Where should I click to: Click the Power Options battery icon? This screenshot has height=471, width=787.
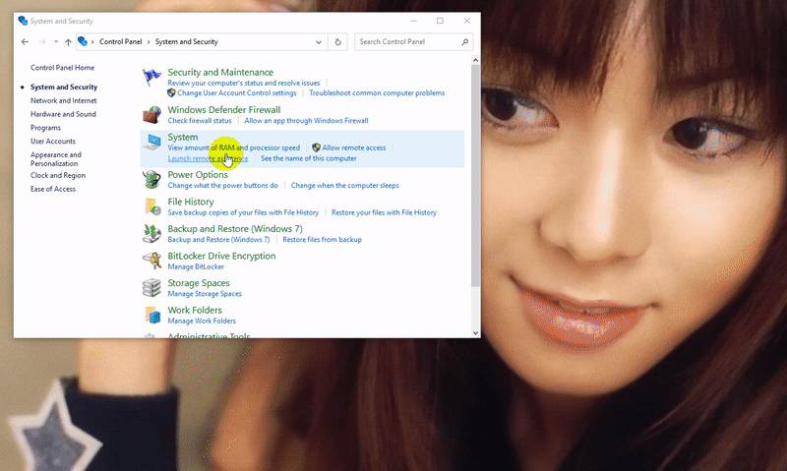pos(151,179)
